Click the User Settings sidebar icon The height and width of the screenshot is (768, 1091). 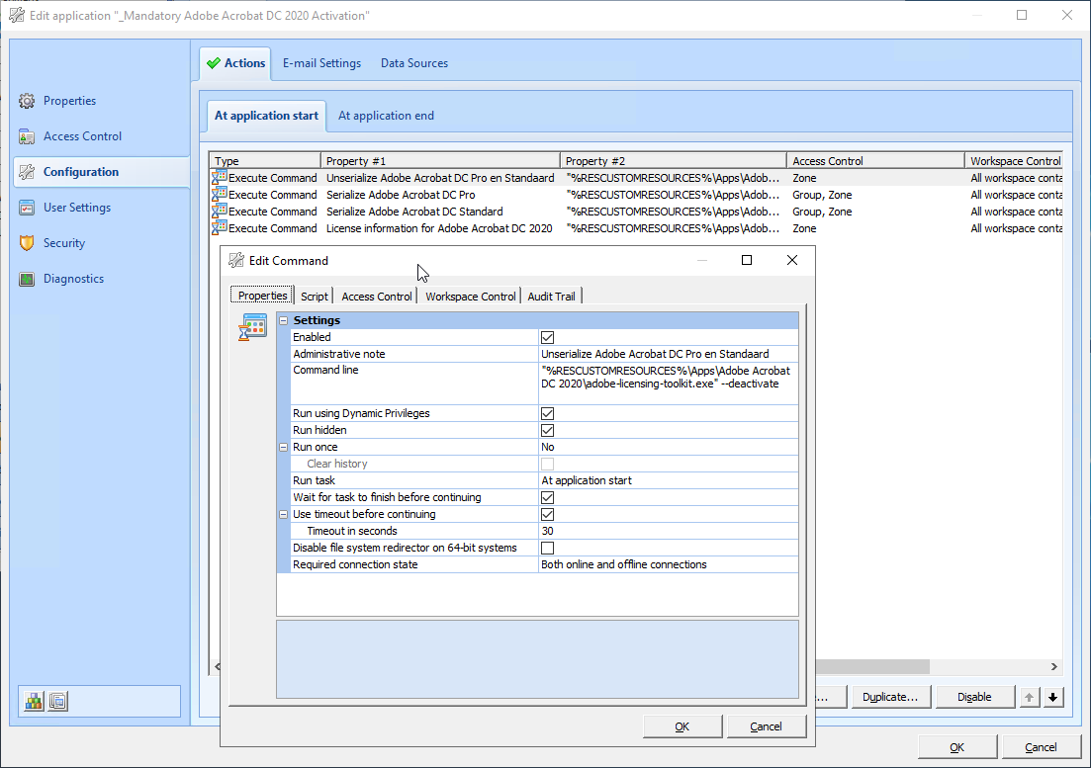(27, 208)
